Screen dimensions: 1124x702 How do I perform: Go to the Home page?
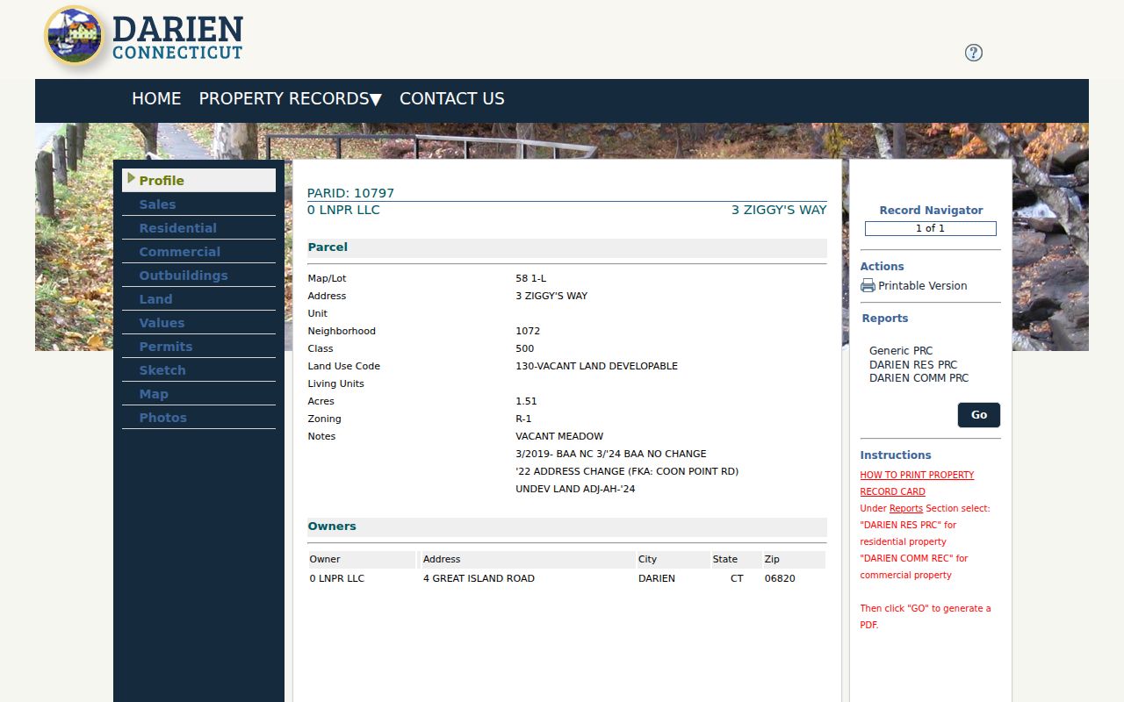click(156, 98)
